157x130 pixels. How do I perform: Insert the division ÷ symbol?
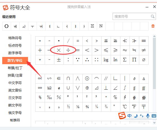click(x=68, y=50)
